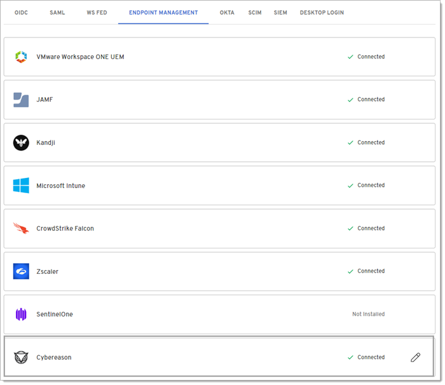Select the Endpoint Management tab
445x385 pixels.
click(x=163, y=13)
